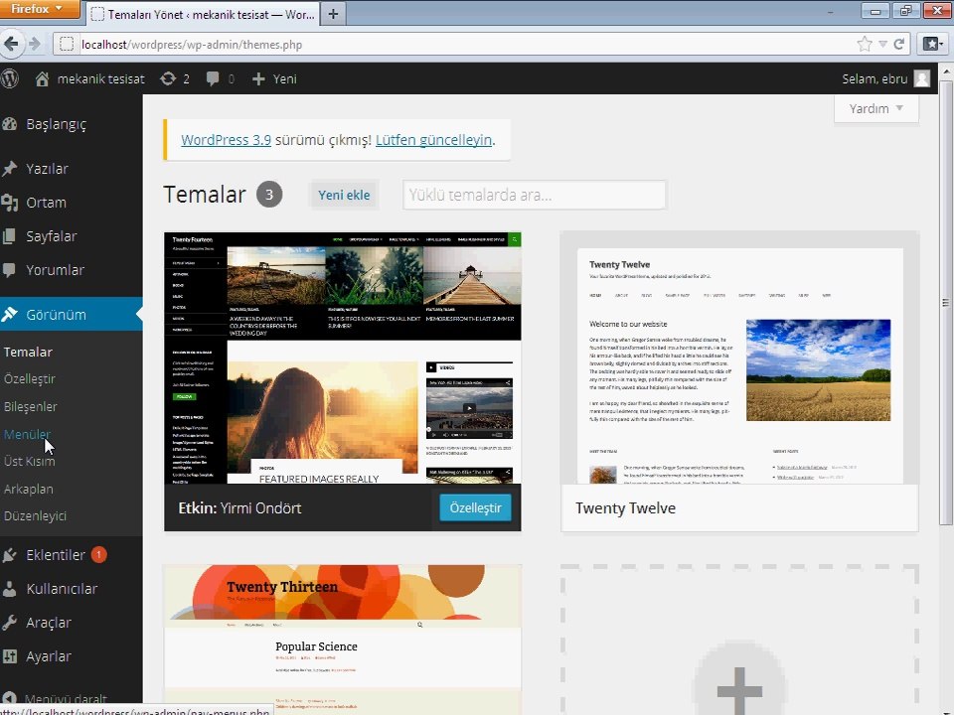Open the updates icon showing 2
Viewport: 954px width, 715px height.
[168, 78]
